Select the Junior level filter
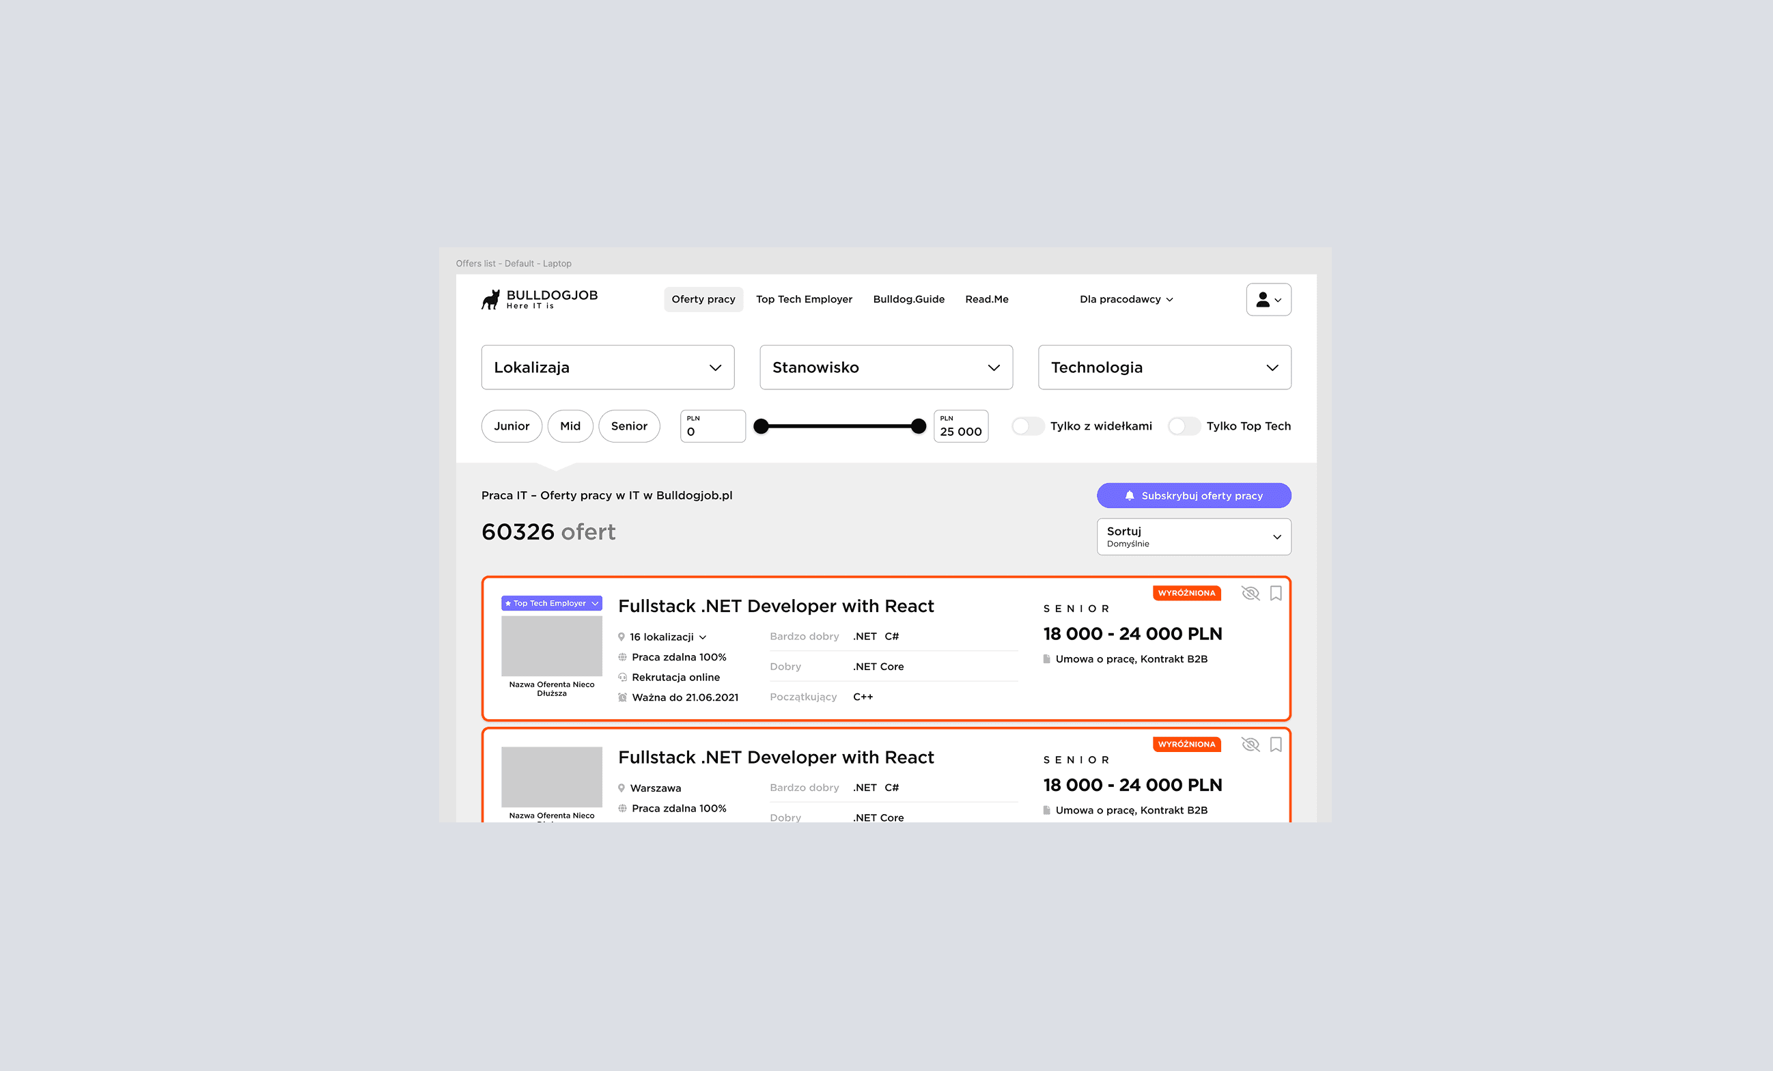Image resolution: width=1773 pixels, height=1071 pixels. [x=511, y=426]
